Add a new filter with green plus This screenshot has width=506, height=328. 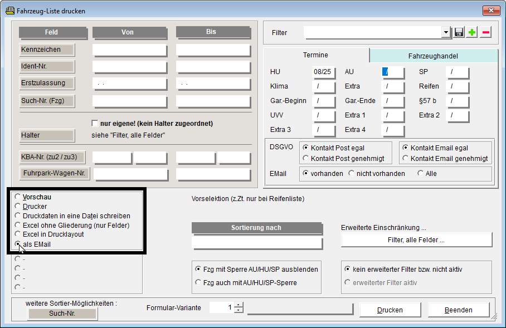pos(472,32)
